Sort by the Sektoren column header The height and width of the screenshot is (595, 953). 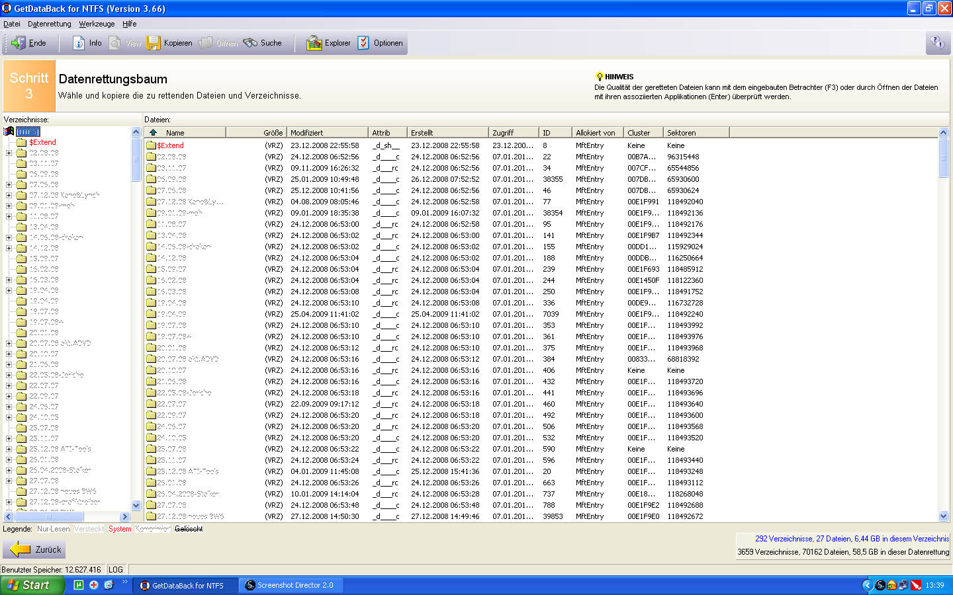[696, 132]
